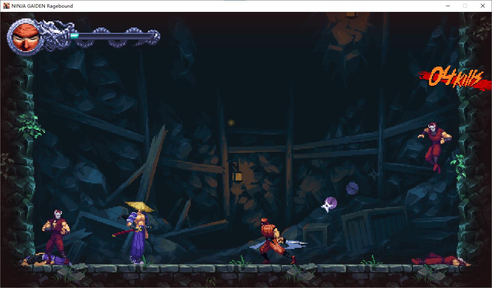Viewport: 492px width, 288px height.
Task: Click the fallen enemy body on right floor
Action: pos(441,260)
